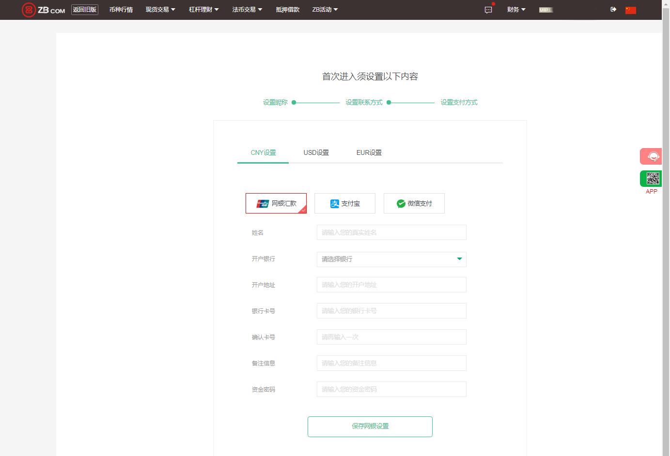Select 支付宝 payment method
Screen dimensions: 670x456
pos(345,203)
